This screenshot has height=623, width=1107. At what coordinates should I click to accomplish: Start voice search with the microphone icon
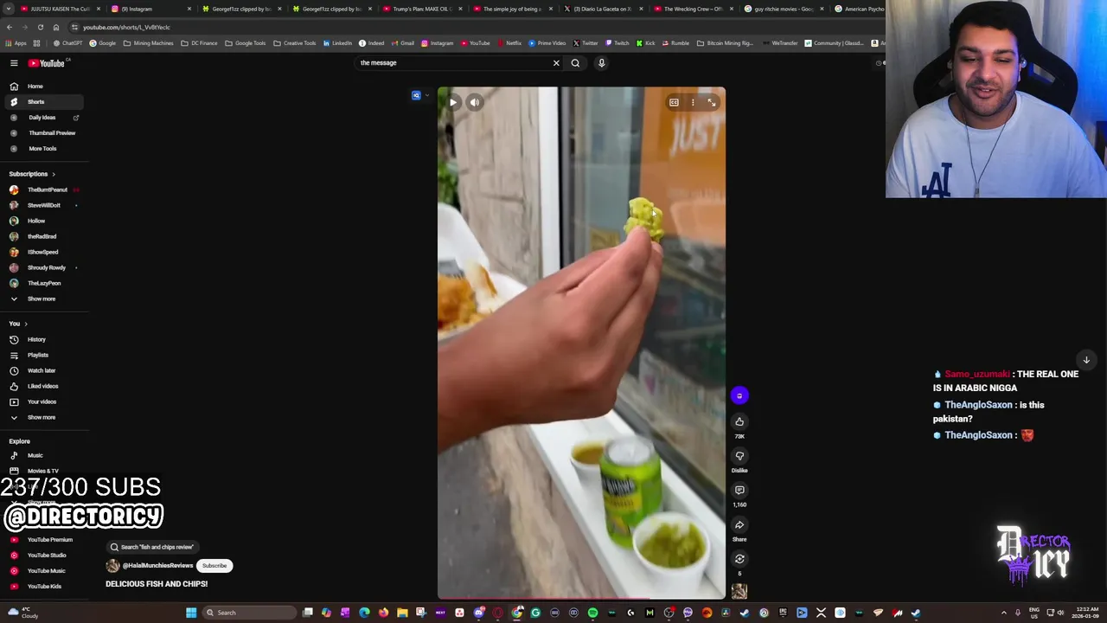click(x=602, y=62)
